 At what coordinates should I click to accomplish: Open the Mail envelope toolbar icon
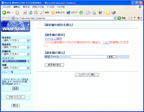point(88,13)
